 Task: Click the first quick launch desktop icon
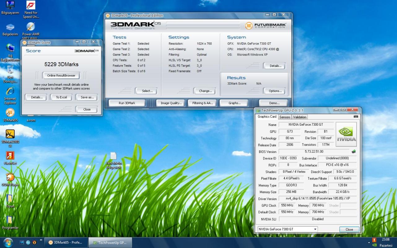[x=22, y=242]
